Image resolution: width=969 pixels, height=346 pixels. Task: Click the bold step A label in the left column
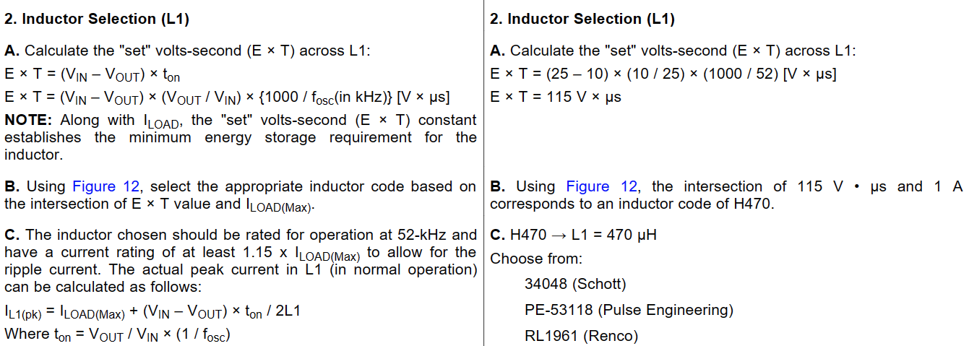[x=12, y=51]
